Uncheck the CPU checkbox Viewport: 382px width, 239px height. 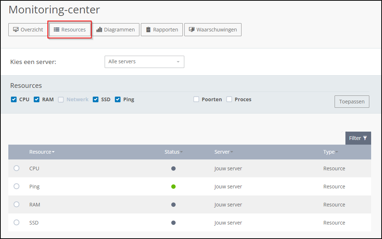14,99
